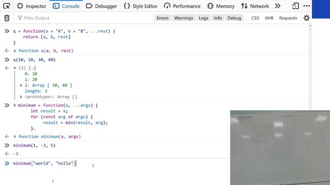Toggle the Logs filter

pyautogui.click(x=203, y=18)
